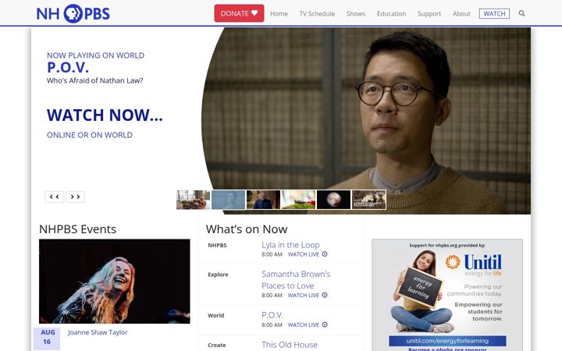Click the NHPBS Events heading

click(x=78, y=229)
